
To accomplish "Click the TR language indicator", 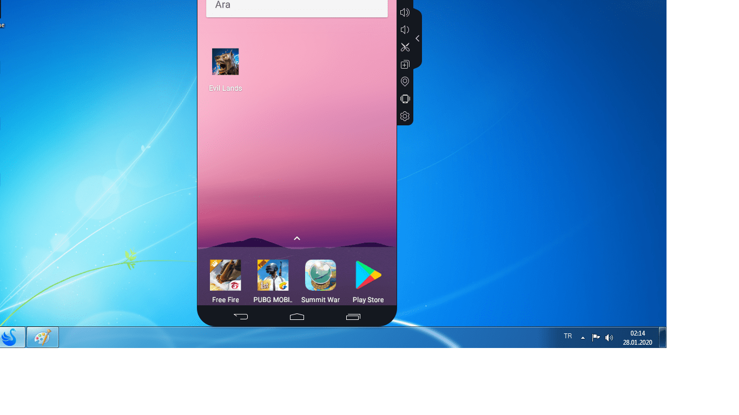I will [x=568, y=337].
